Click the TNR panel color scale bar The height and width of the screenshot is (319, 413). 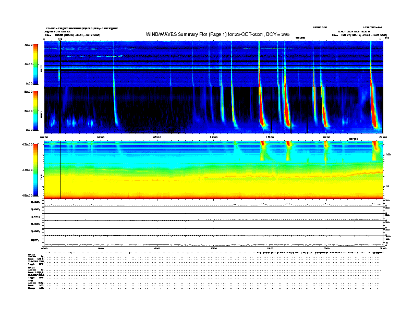pyautogui.click(x=35, y=170)
